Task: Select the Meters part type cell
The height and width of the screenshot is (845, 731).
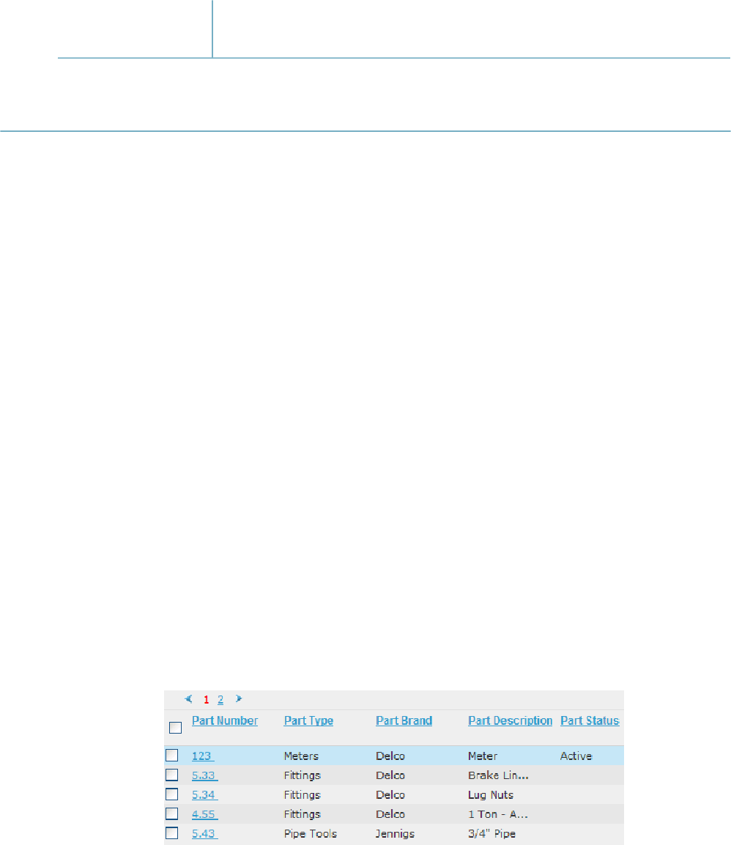Action: tap(301, 756)
